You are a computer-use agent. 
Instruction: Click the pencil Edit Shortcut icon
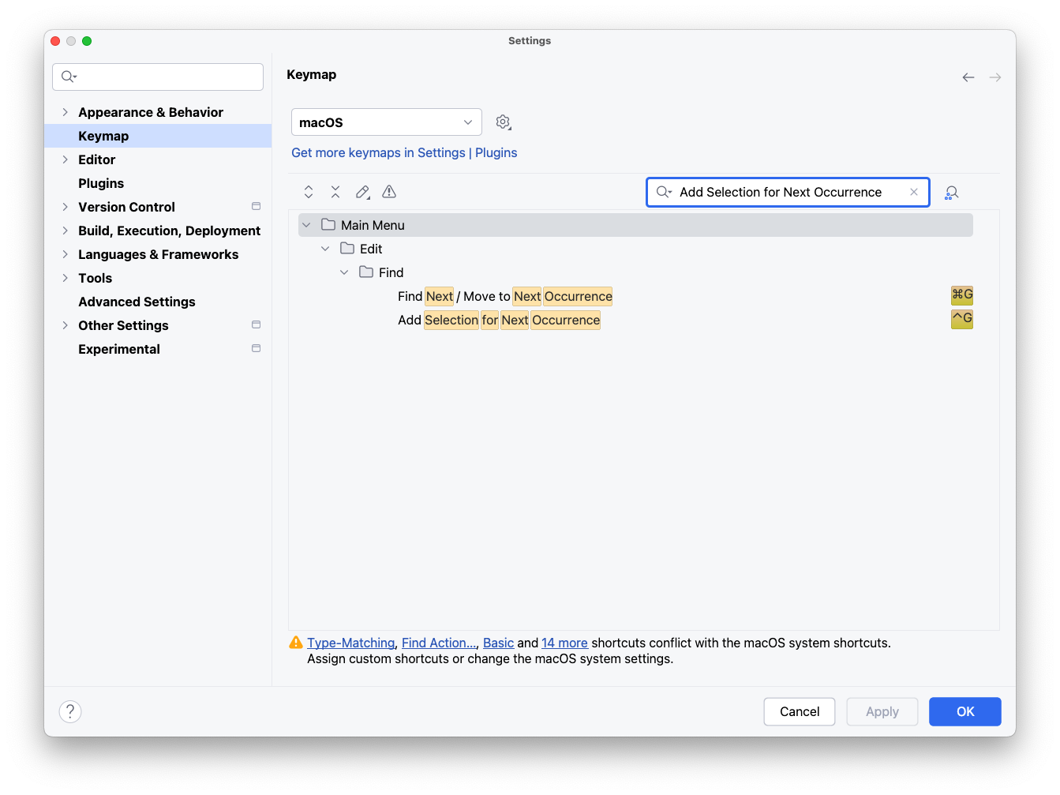362,192
